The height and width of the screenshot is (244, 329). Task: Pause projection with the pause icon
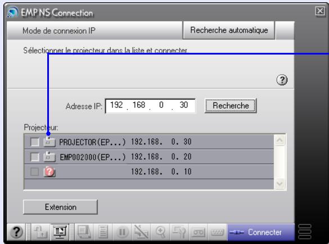[x=122, y=232]
